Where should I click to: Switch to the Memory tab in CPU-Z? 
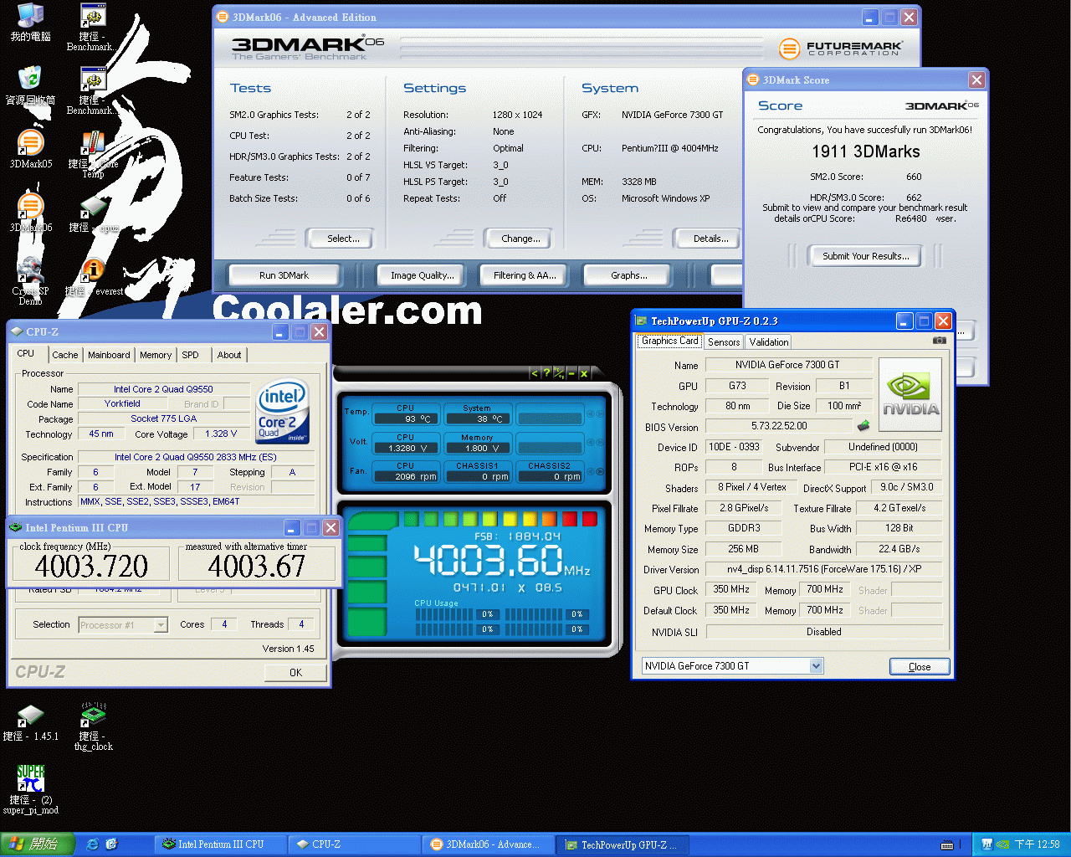click(156, 355)
